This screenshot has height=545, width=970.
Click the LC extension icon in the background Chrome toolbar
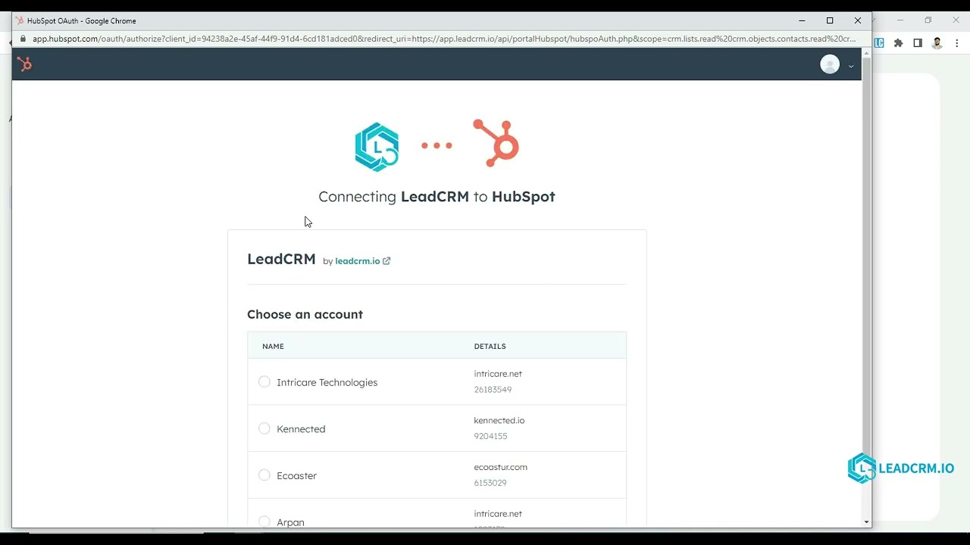click(880, 43)
